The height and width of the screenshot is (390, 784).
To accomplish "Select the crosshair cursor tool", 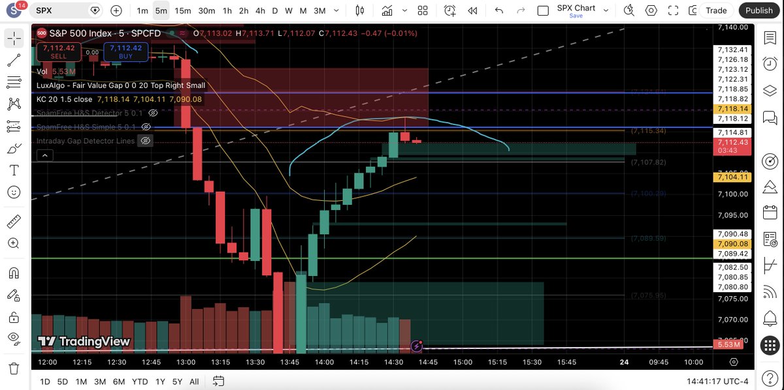I will click(x=14, y=38).
